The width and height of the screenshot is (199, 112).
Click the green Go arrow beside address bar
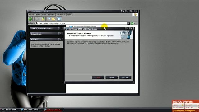point(132,23)
